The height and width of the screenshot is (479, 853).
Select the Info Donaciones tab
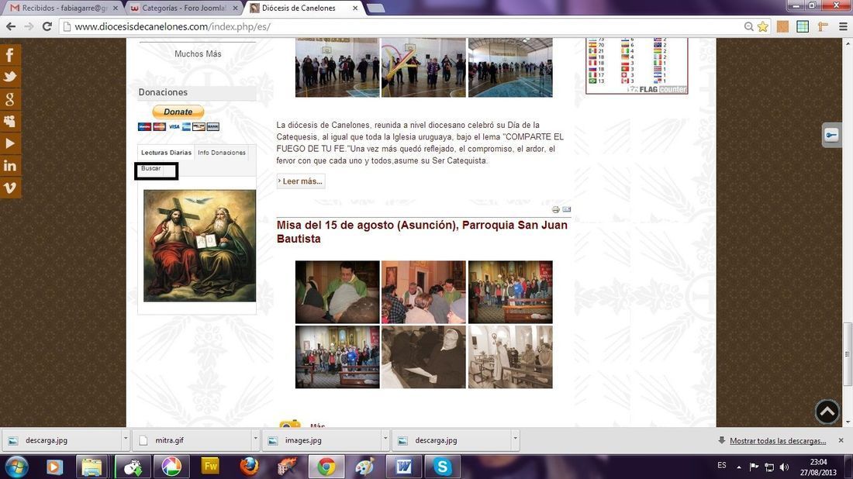pyautogui.click(x=222, y=153)
